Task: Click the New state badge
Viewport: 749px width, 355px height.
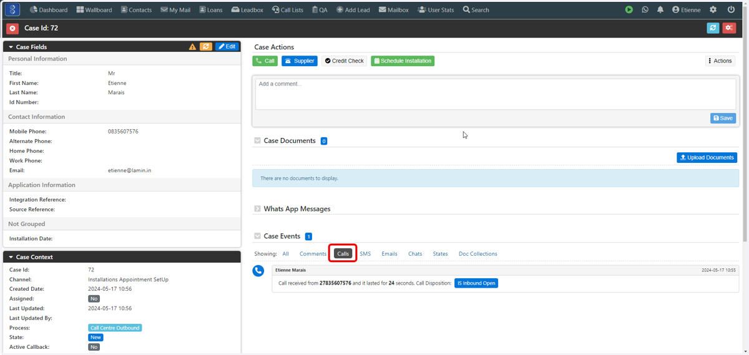Action: pyautogui.click(x=95, y=338)
